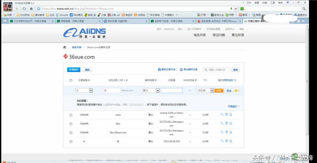Go to 域名列表 in top navigation

click(x=200, y=35)
